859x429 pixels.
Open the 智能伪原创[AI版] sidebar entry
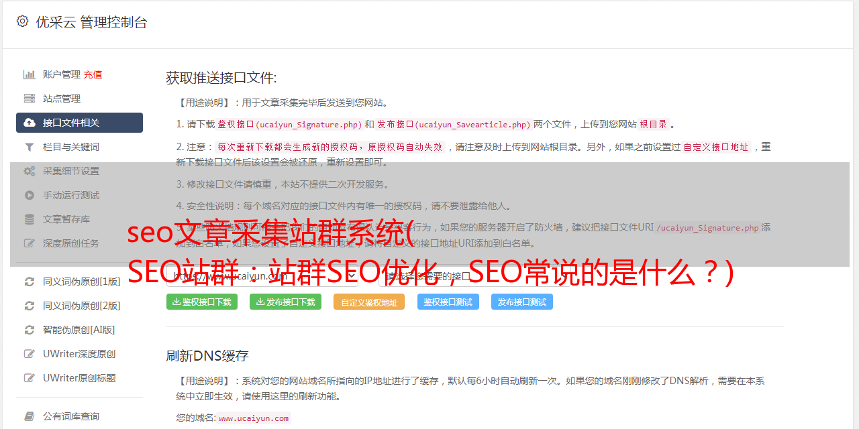(x=79, y=330)
